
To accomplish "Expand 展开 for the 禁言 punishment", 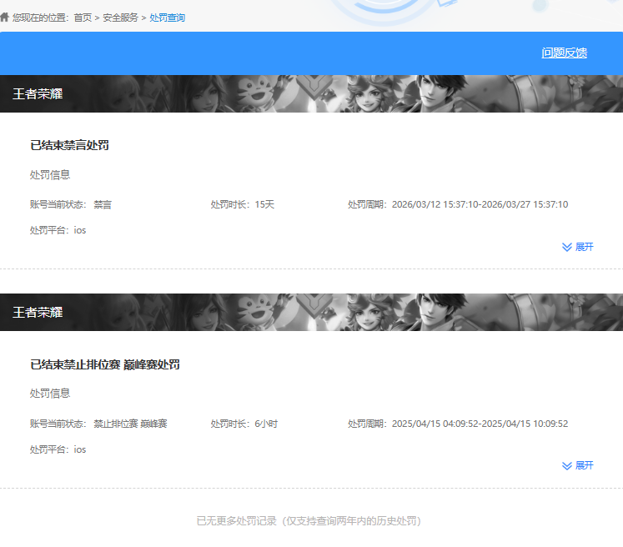I will [x=578, y=247].
